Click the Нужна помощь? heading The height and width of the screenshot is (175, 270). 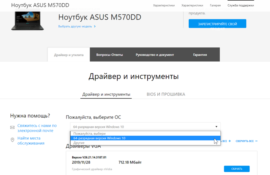[30, 116]
